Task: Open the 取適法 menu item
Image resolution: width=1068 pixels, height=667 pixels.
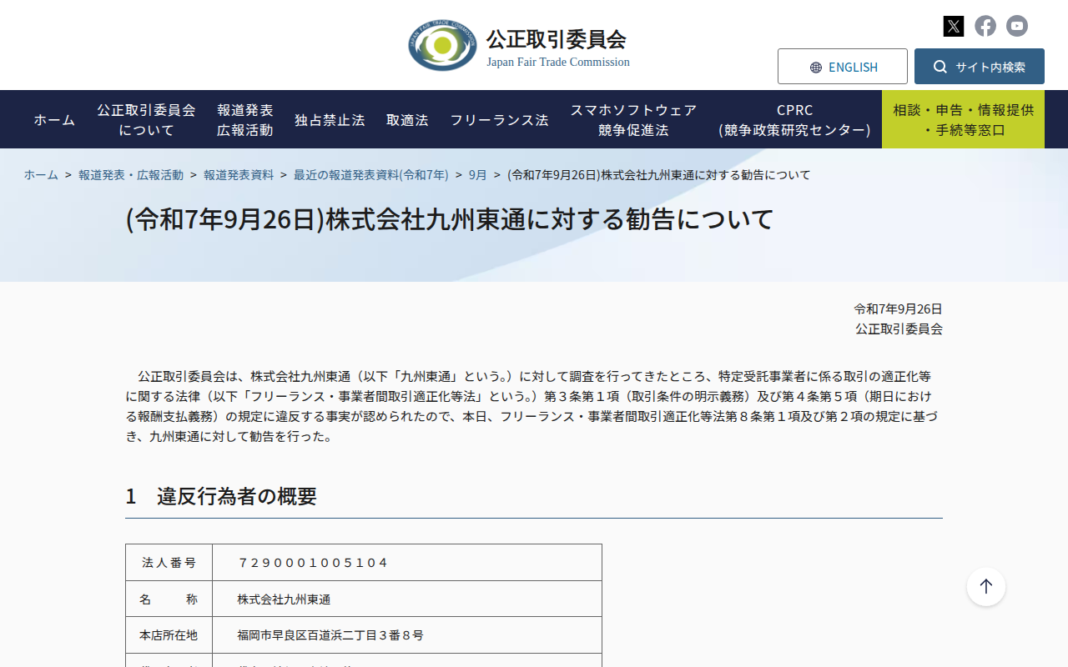Action: tap(407, 120)
